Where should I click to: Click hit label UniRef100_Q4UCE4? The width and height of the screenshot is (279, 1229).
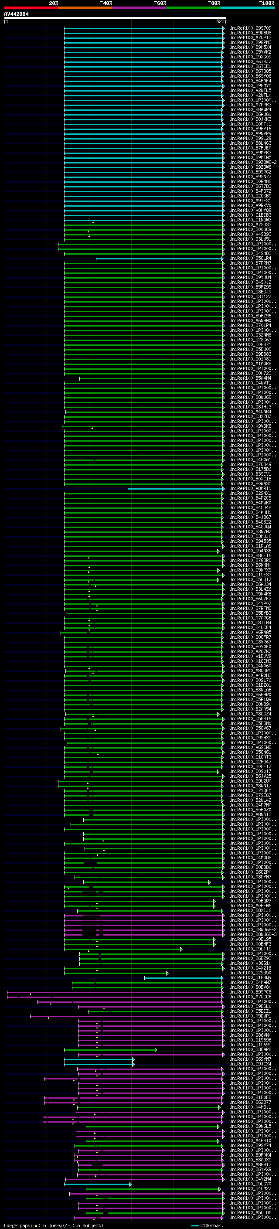tap(250, 627)
